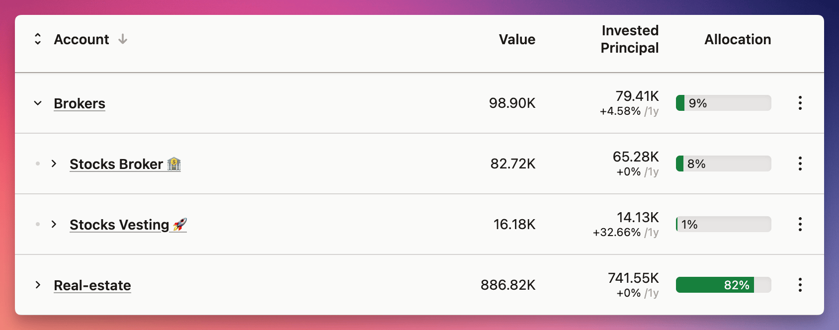Open the Stocks Vesting row three-dot menu
Screen dimensions: 839x330
(x=800, y=224)
